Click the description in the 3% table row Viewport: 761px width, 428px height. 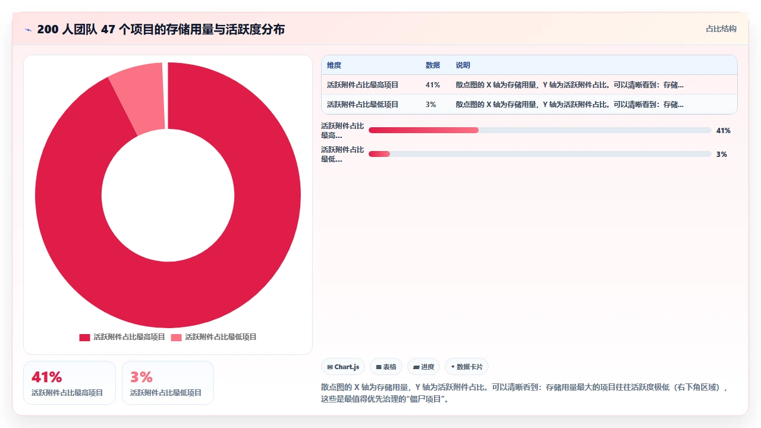click(570, 105)
